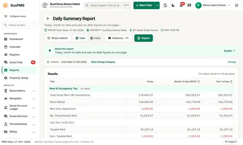
Task: Click the Reservations module icon
Action: click(x=6, y=91)
